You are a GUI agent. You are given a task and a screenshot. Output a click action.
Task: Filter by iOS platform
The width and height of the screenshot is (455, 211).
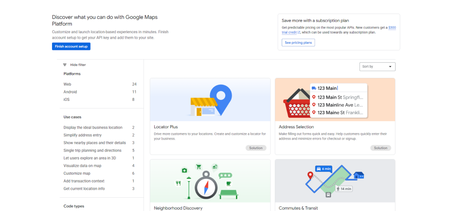point(67,100)
